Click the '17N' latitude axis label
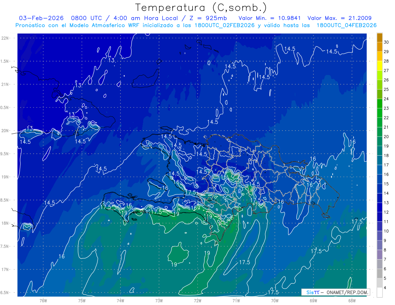The width and height of the screenshot is (395, 305). click(x=5, y=269)
